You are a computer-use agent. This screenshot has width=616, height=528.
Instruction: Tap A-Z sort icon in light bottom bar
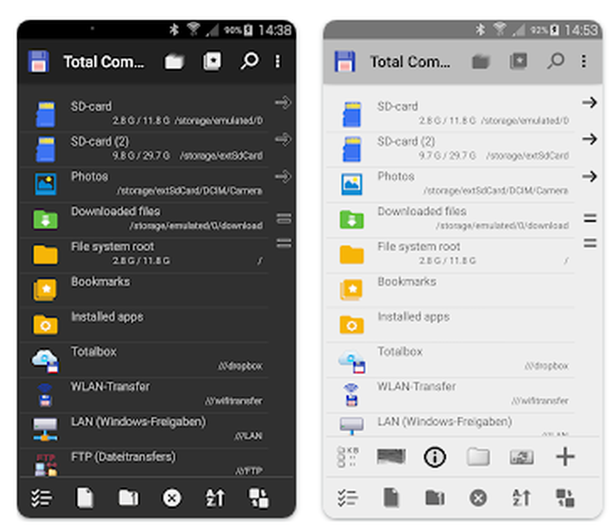click(522, 498)
